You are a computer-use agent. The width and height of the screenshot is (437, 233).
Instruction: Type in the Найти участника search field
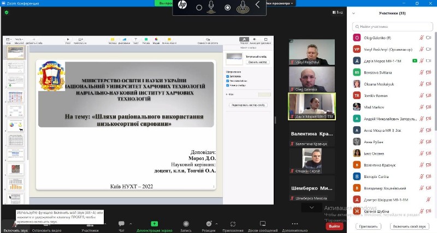pyautogui.click(x=392, y=26)
